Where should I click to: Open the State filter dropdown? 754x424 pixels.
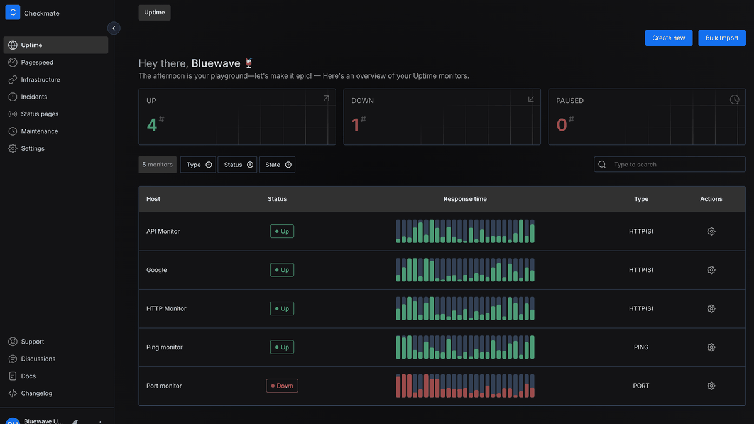277,165
